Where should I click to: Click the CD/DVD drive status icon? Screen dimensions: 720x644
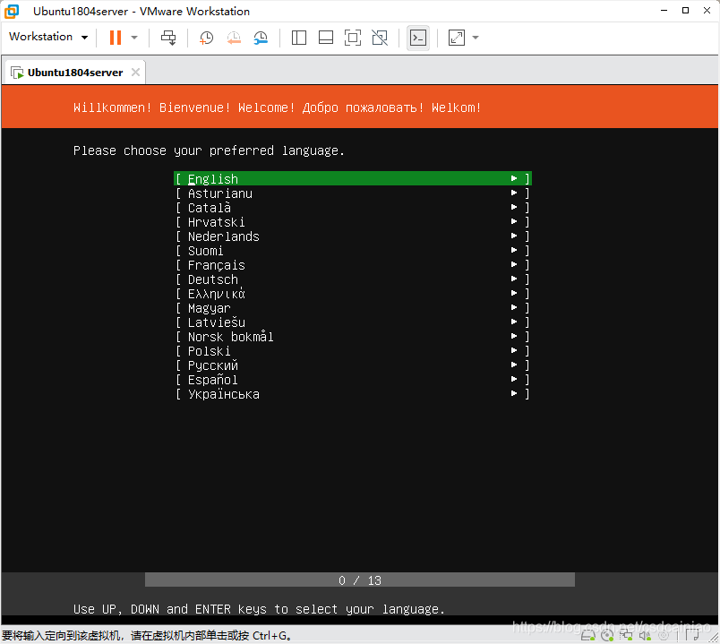[x=607, y=636]
